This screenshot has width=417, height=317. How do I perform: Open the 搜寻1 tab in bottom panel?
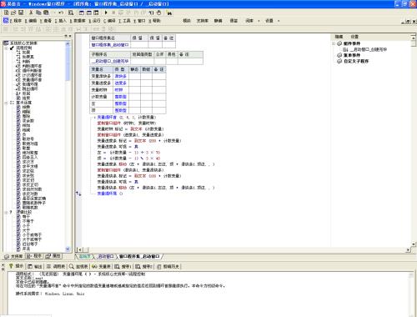(x=123, y=266)
